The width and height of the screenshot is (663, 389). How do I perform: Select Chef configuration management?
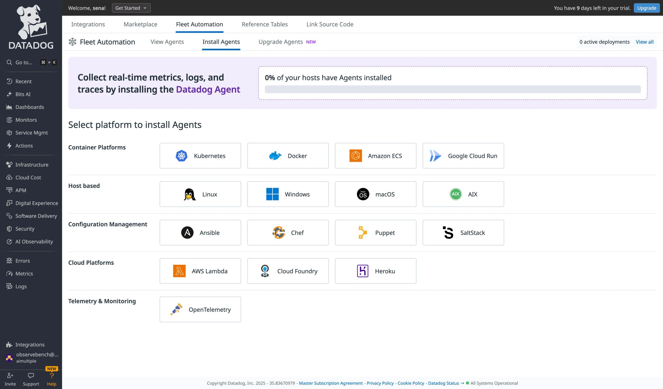pyautogui.click(x=288, y=232)
